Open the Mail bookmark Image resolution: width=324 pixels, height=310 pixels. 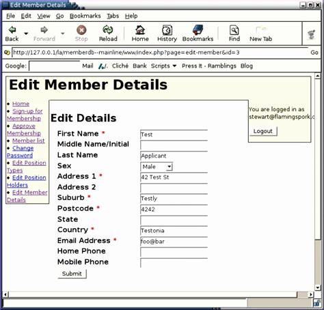pyautogui.click(x=87, y=66)
